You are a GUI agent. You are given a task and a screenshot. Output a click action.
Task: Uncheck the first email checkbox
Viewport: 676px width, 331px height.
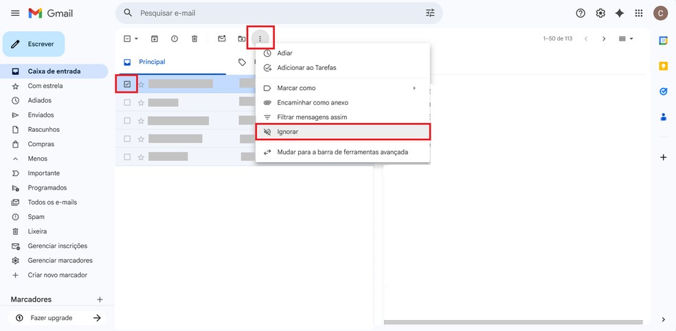pos(127,84)
